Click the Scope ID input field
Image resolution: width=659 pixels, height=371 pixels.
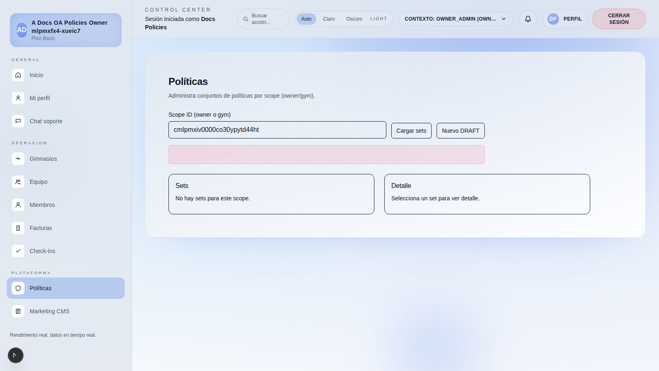point(277,129)
